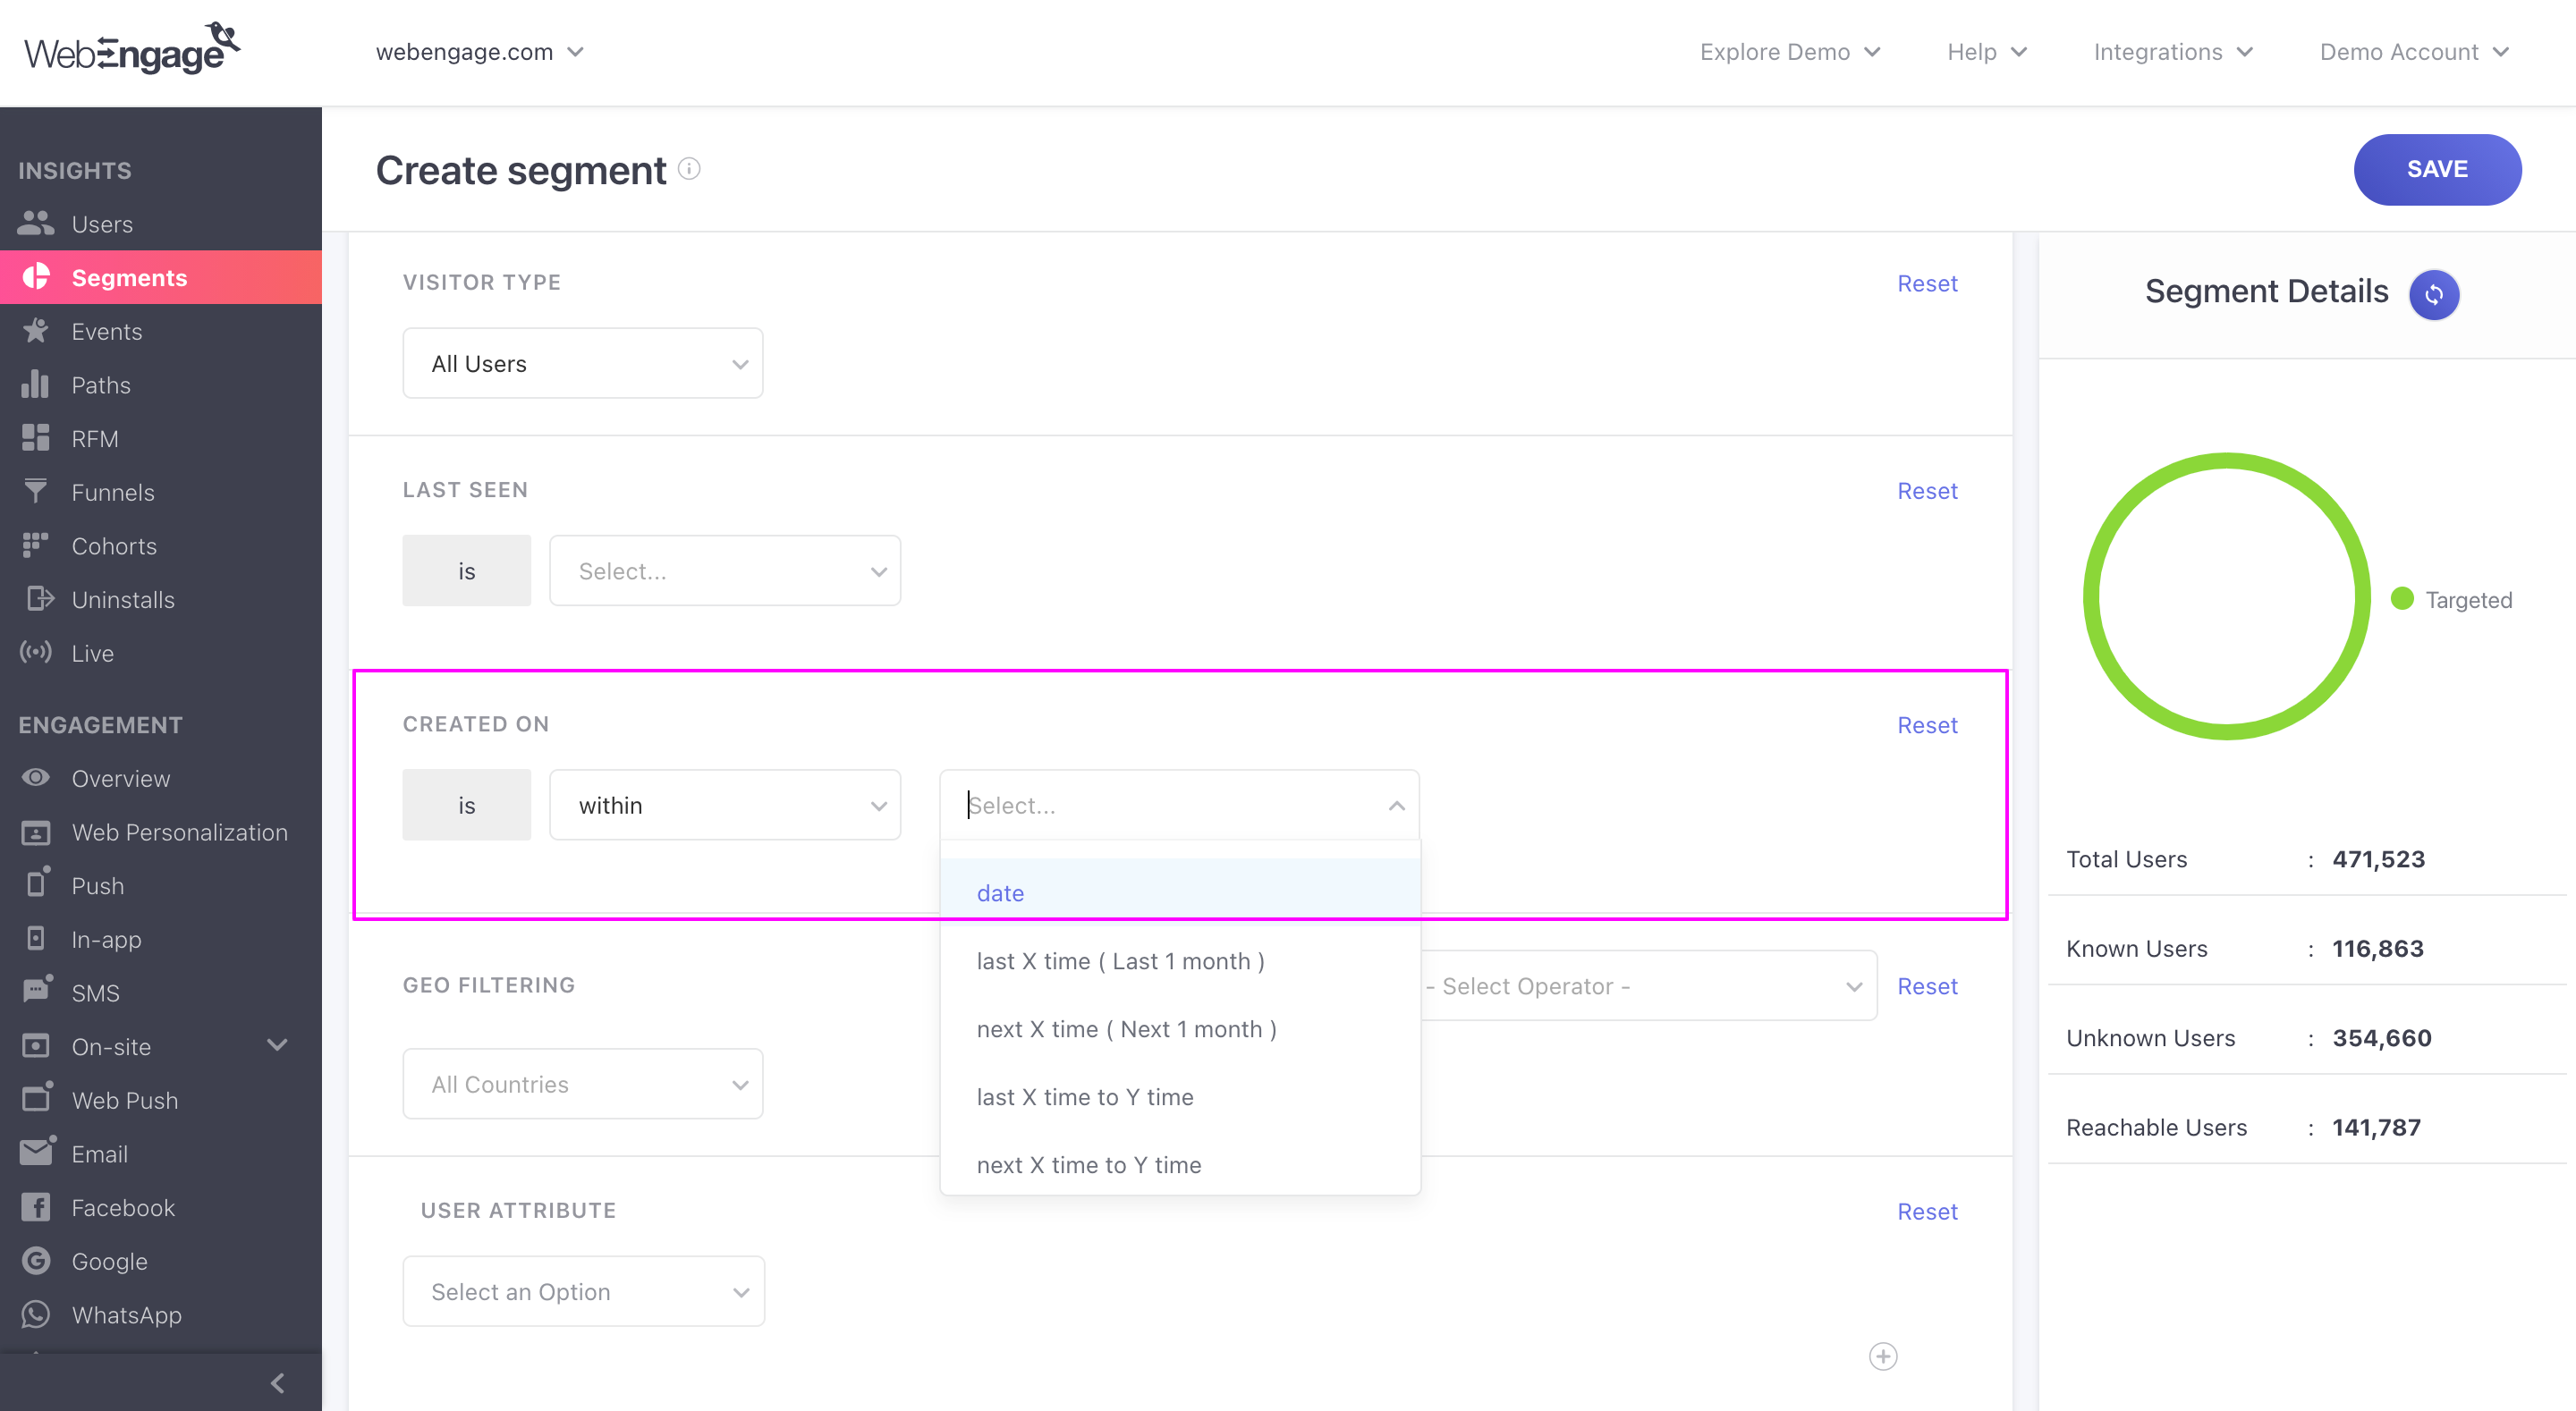This screenshot has height=1411, width=2576.
Task: View Uninstalls insights
Action: pos(123,599)
